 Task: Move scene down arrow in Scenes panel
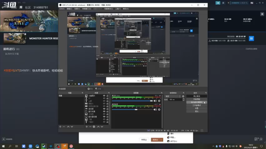point(72,126)
